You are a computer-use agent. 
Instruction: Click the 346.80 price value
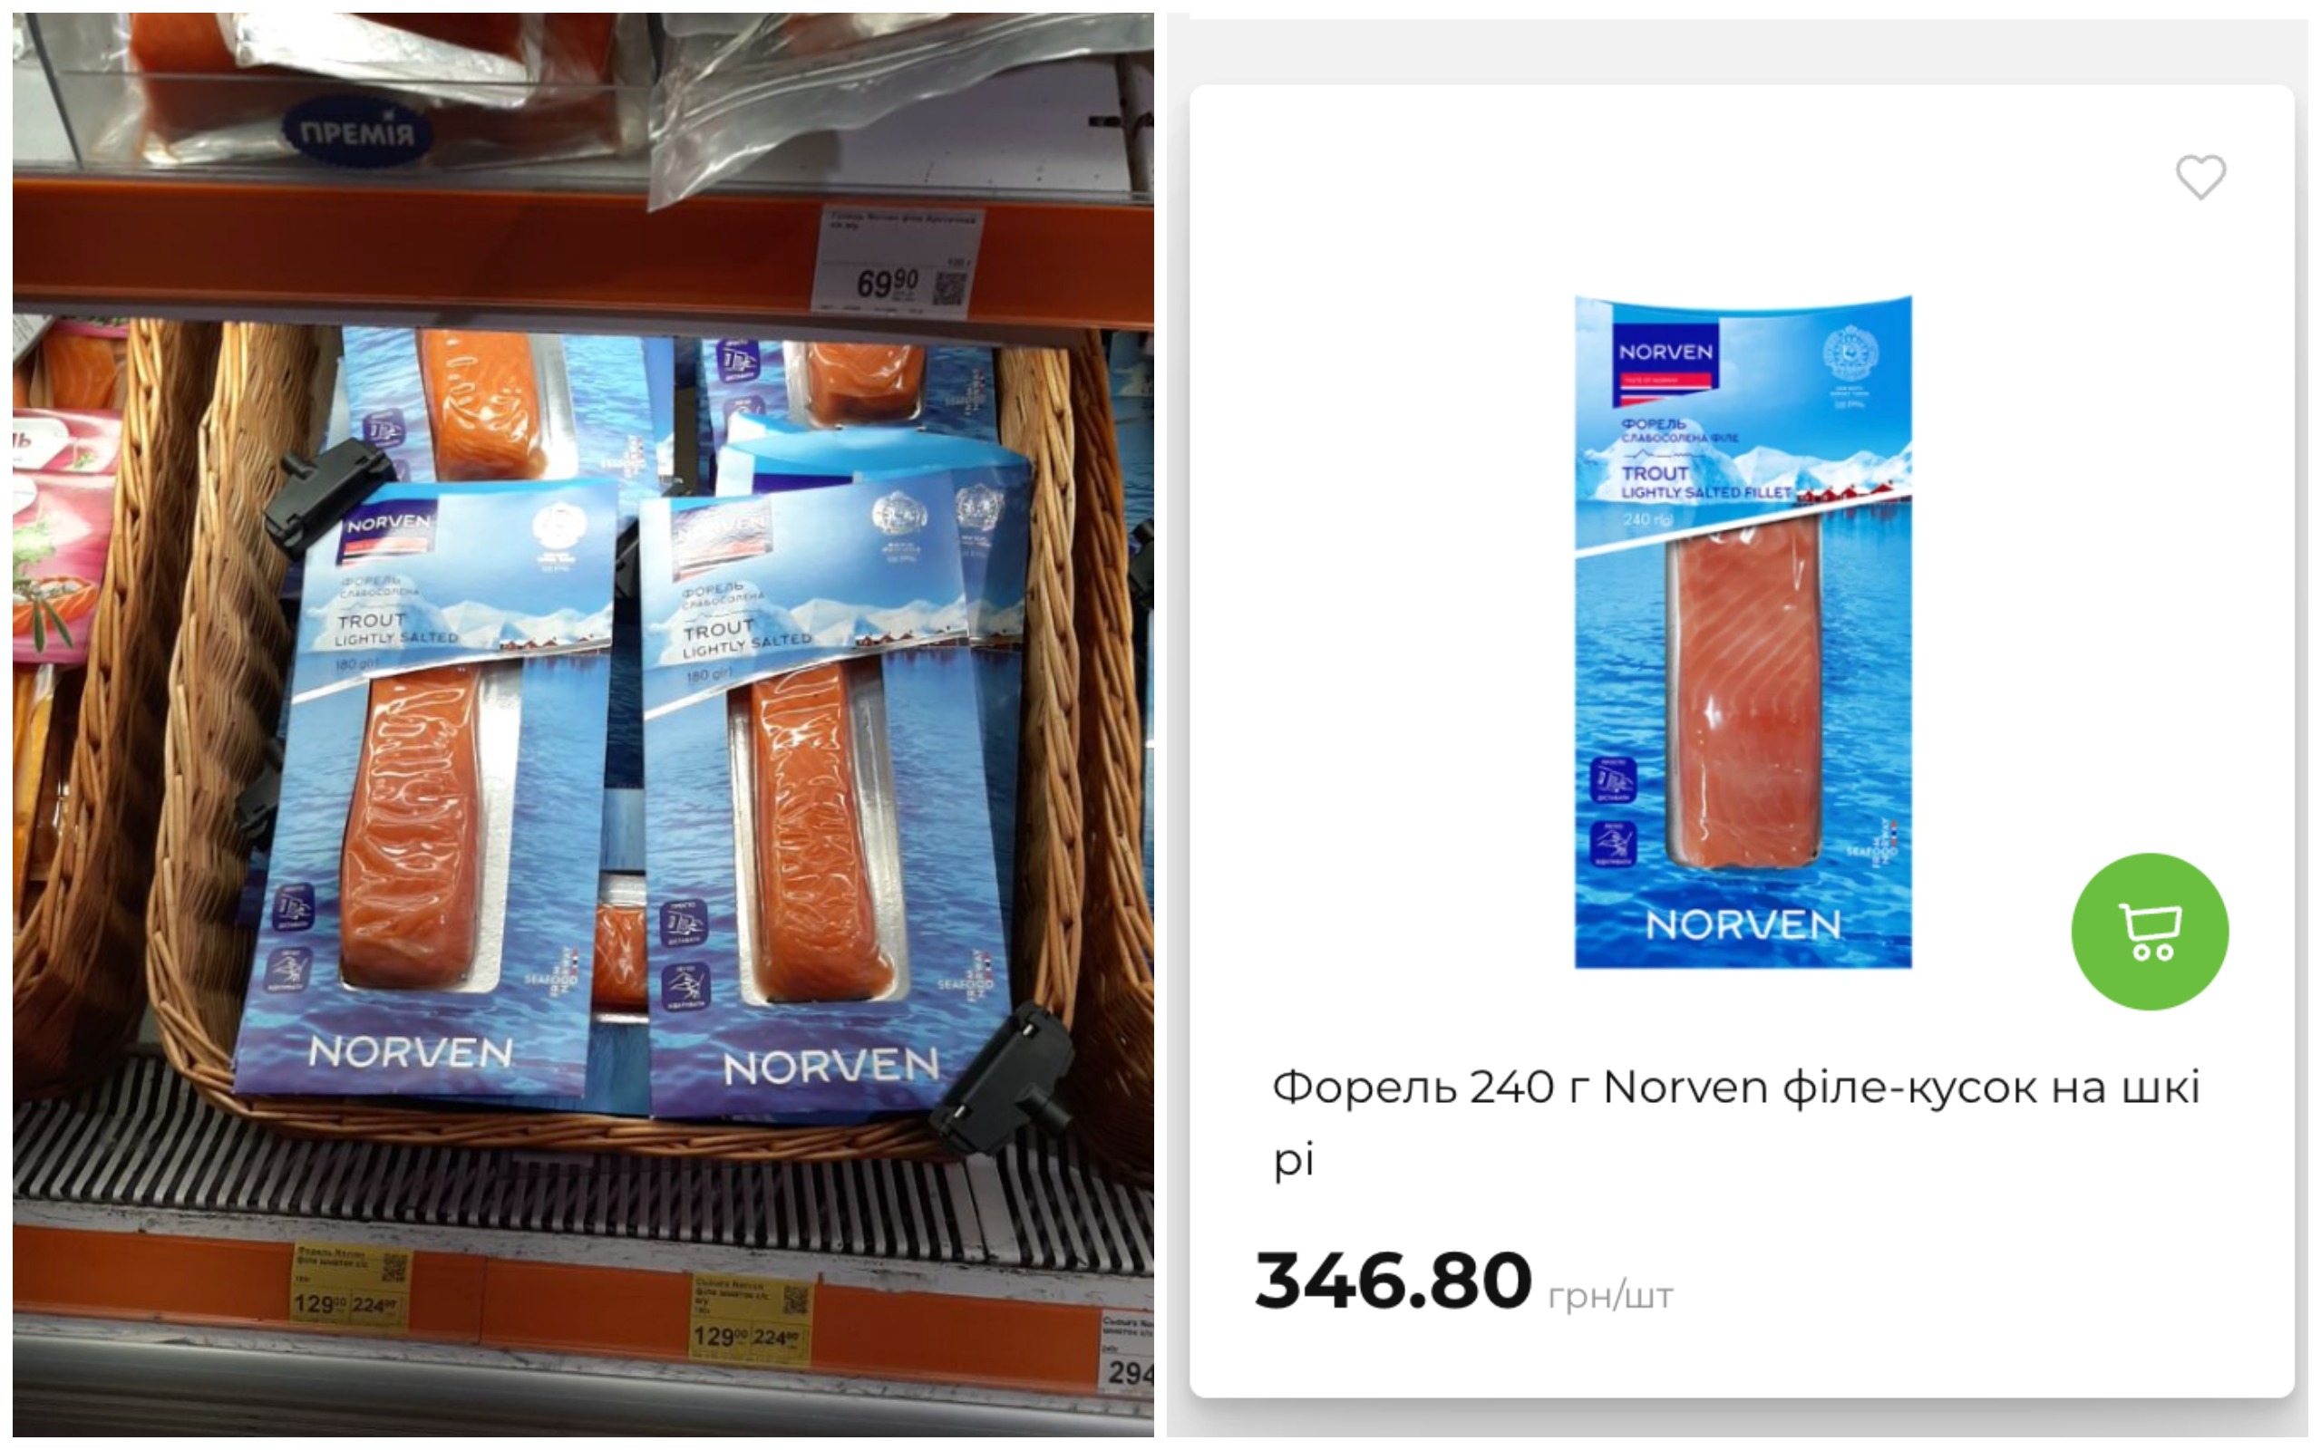coord(1393,1281)
